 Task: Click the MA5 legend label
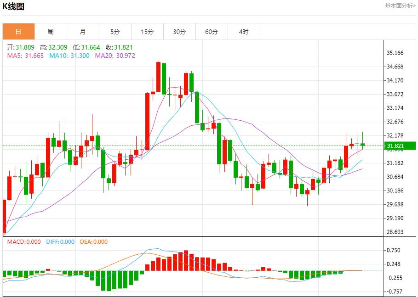[x=25, y=56]
